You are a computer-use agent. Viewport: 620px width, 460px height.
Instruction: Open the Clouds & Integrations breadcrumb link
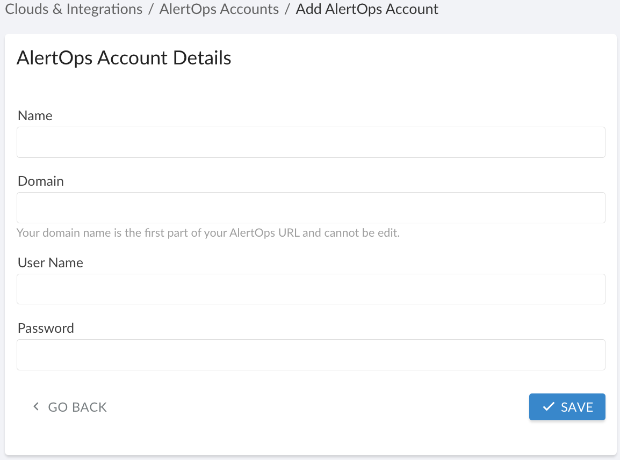73,9
